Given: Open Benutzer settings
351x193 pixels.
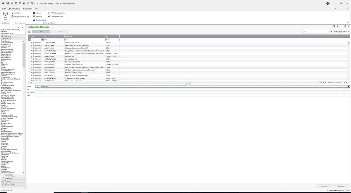Looking at the screenshot, I should pyautogui.click(x=37, y=16).
